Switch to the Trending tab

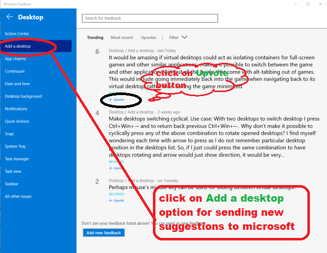pos(95,37)
